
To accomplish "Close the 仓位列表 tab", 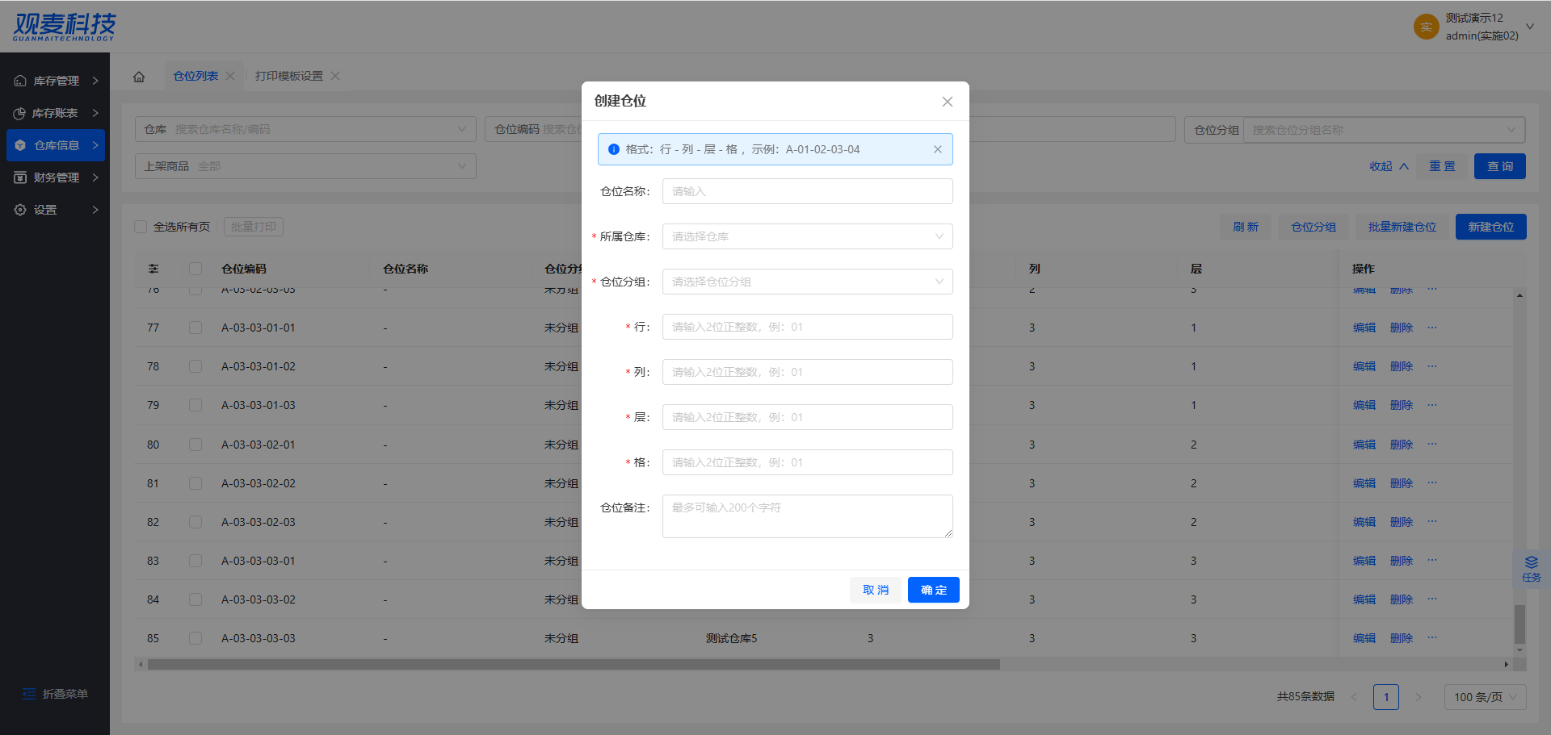I will coord(230,76).
